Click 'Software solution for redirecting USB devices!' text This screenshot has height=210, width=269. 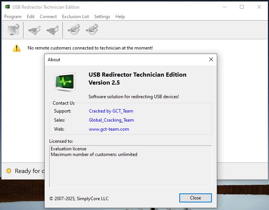click(x=134, y=97)
